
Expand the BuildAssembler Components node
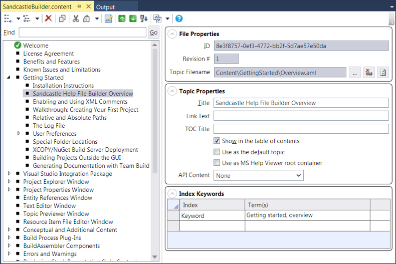click(x=9, y=245)
